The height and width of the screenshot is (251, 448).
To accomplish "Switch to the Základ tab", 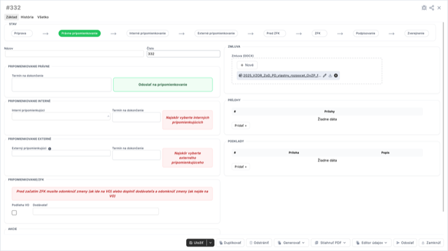I will point(12,17).
